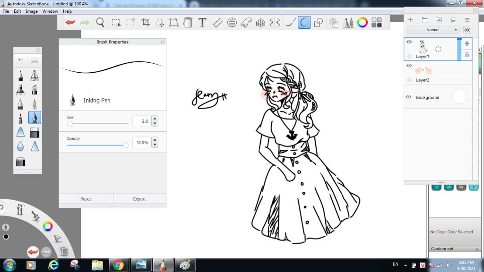The width and height of the screenshot is (484, 272).
Task: Select the Quick Transform tool
Action: pyautogui.click(x=160, y=23)
